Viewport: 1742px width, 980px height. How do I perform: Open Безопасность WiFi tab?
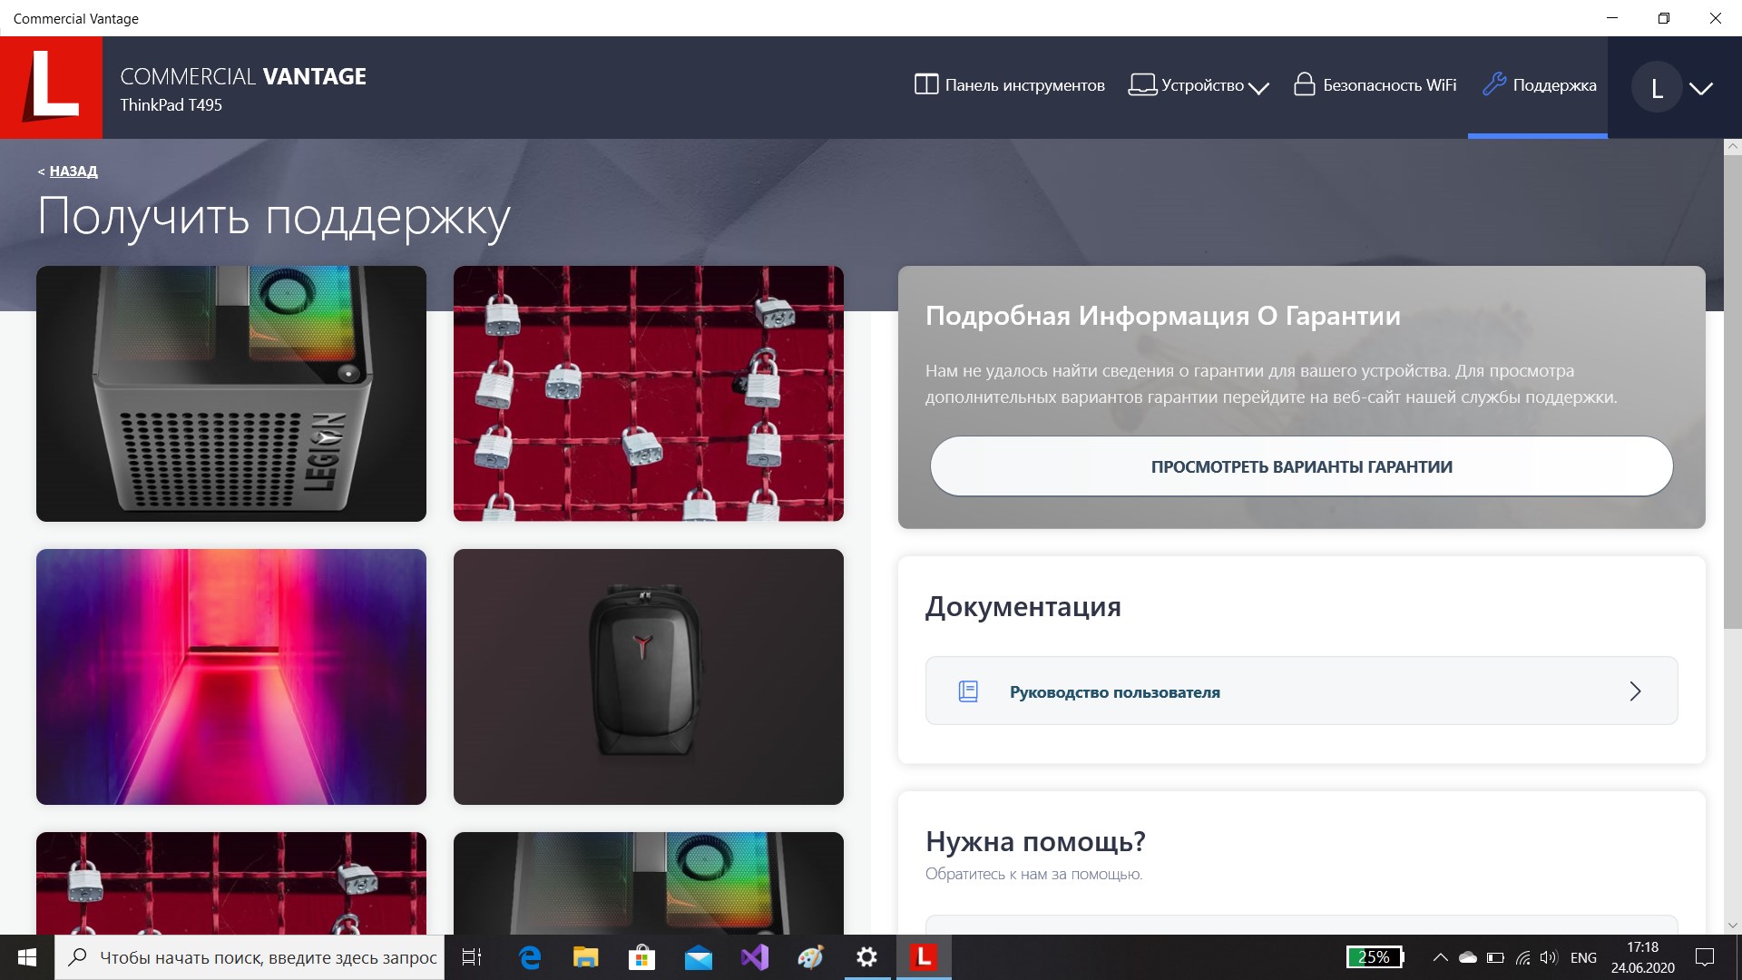[x=1375, y=85]
